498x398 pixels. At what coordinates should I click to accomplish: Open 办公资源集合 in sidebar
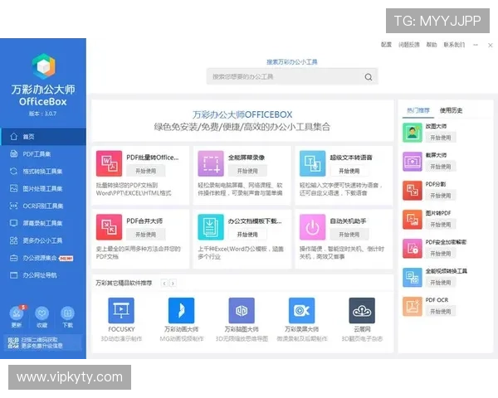click(43, 258)
